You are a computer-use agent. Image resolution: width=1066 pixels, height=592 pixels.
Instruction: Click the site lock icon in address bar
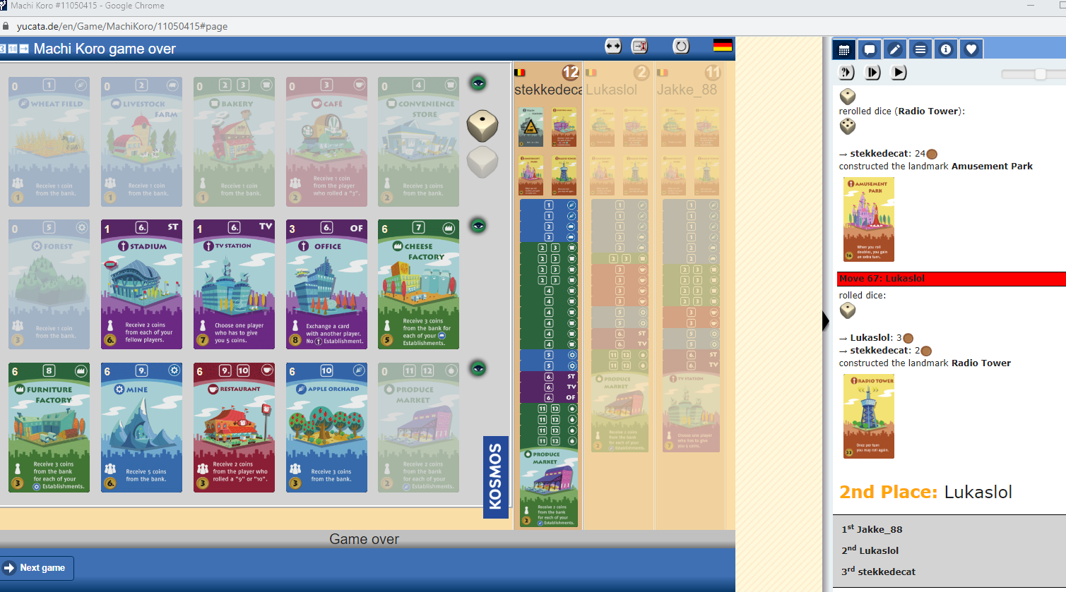tap(6, 26)
